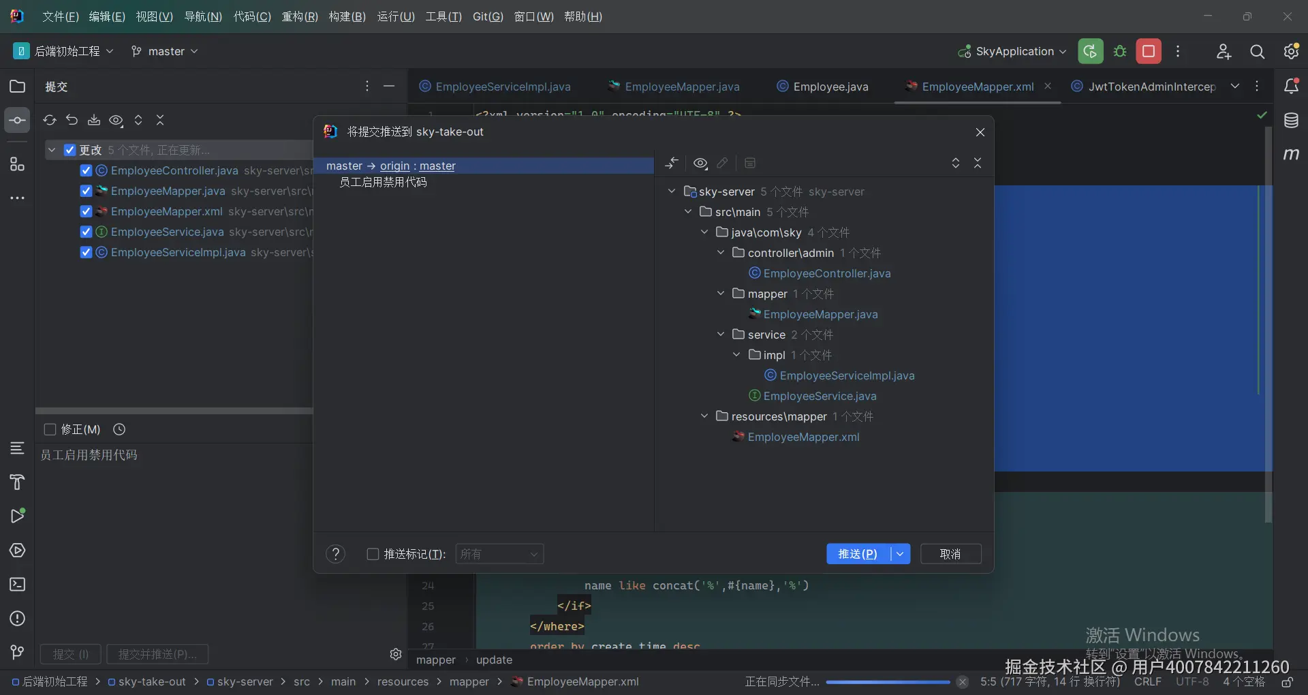The height and width of the screenshot is (695, 1308).
Task: Refresh the commit changes list
Action: tap(50, 120)
